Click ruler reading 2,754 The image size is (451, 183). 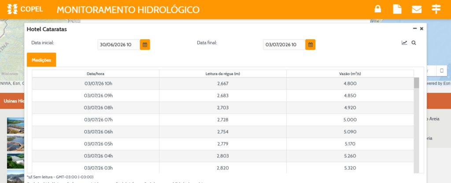pos(223,132)
